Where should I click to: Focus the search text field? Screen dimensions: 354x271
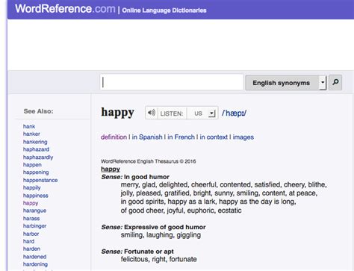pyautogui.click(x=172, y=82)
